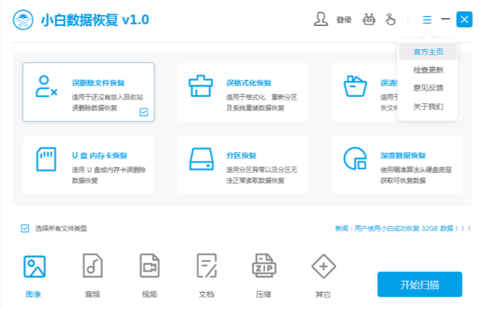Toggle the 选择所有文件类型 checkbox

26,229
